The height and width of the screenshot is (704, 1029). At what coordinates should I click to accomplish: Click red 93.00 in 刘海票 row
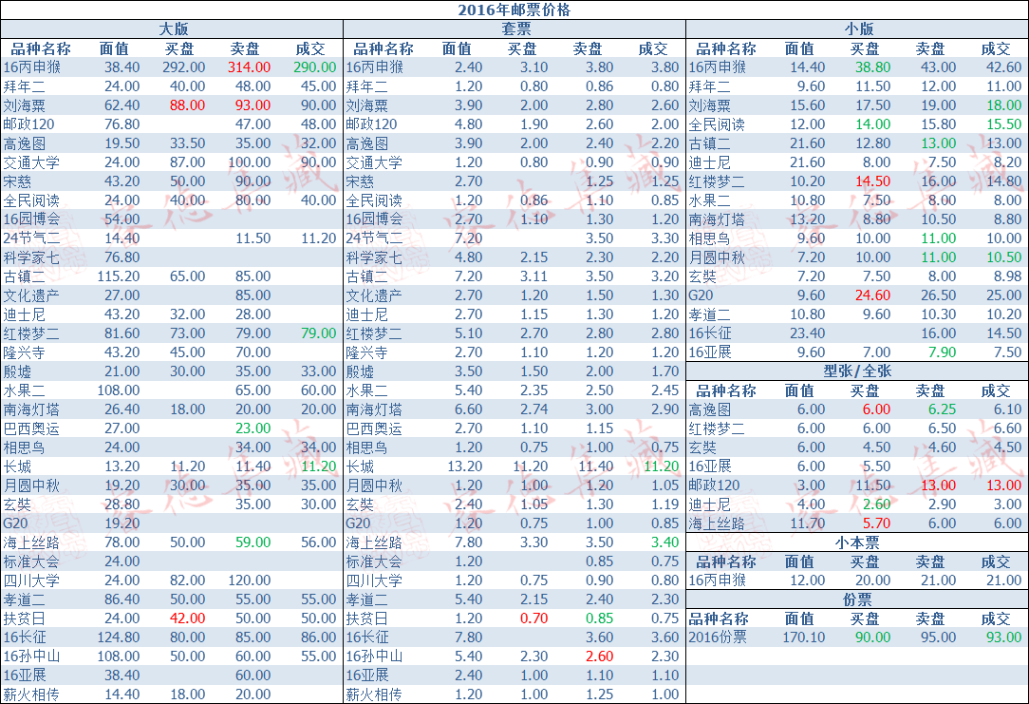pyautogui.click(x=253, y=105)
